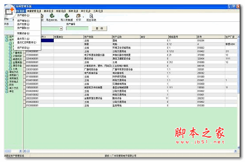This screenshot has width=245, height=162.
Task: Click the 打印 printer toolbar icon
Action: tap(78, 16)
